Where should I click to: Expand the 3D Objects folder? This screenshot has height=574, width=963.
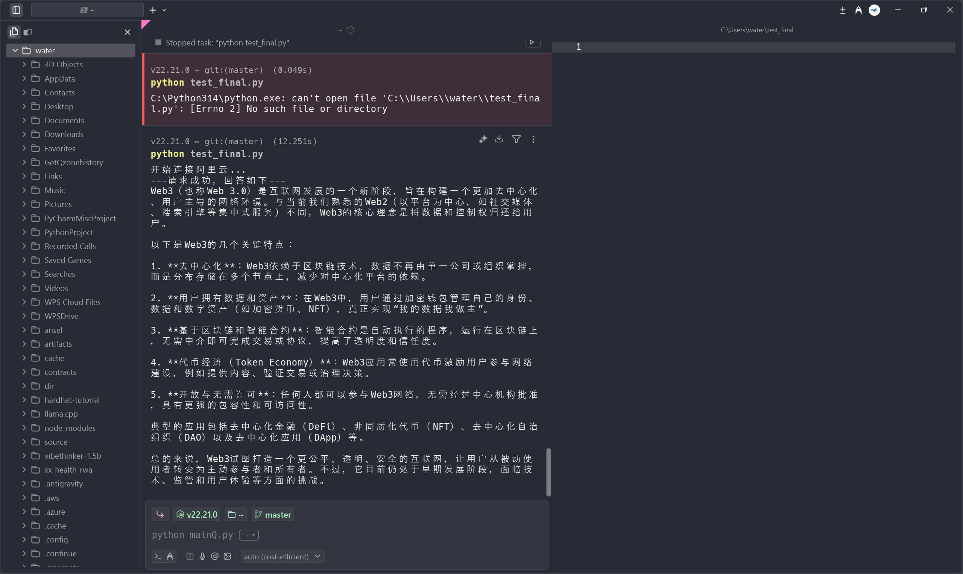click(x=24, y=64)
